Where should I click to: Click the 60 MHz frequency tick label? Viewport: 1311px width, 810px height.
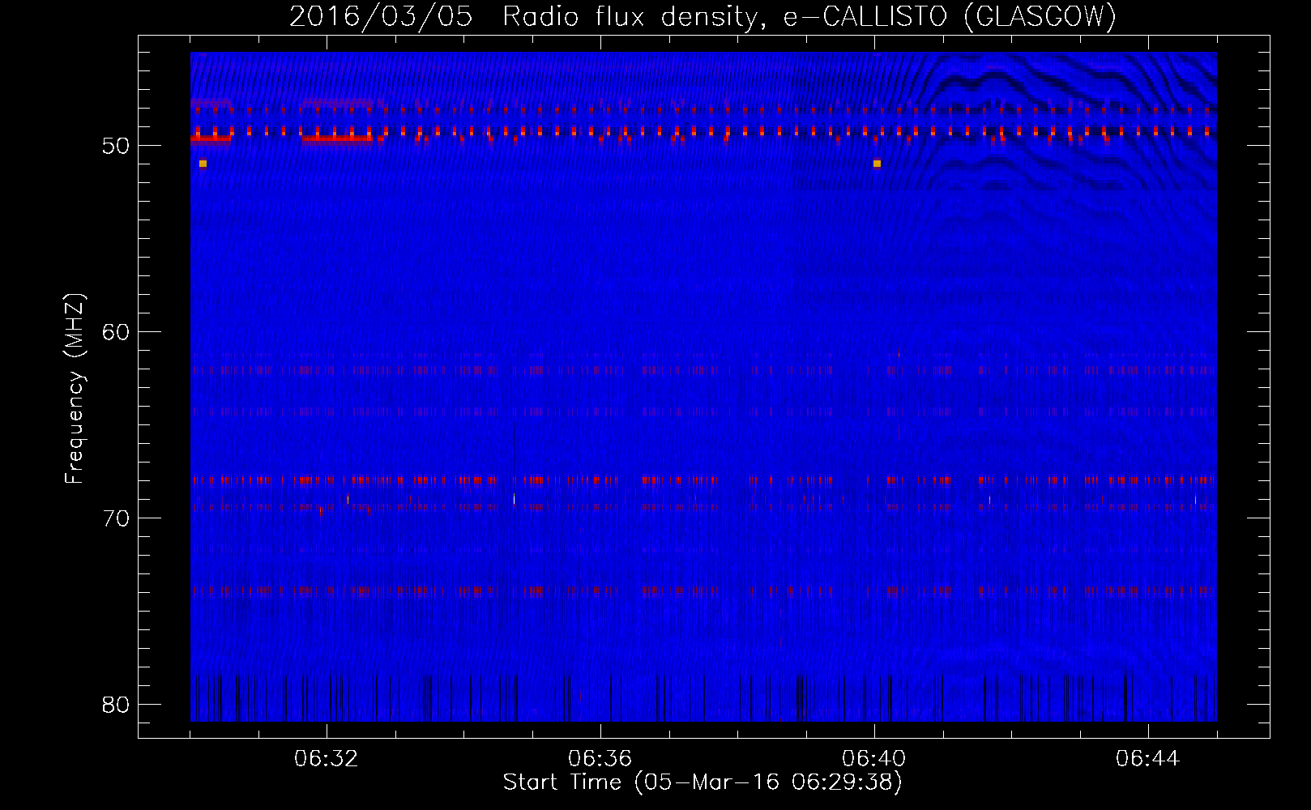point(116,332)
